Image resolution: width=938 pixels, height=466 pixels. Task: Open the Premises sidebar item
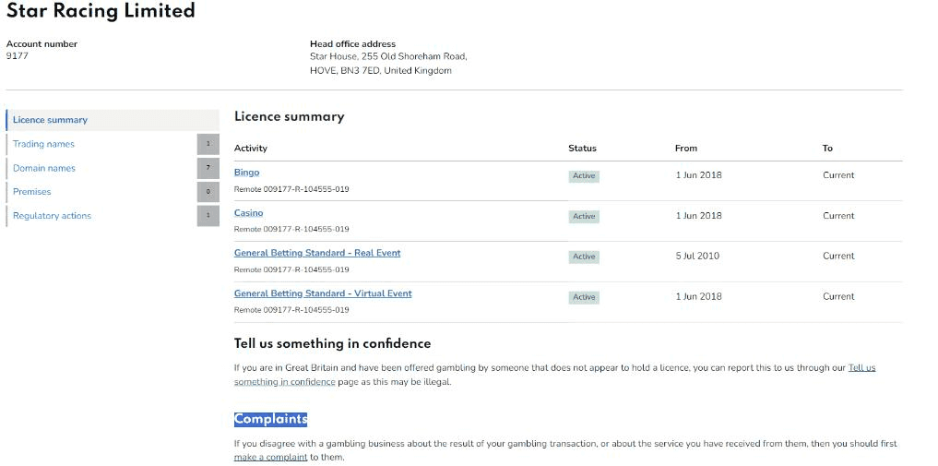point(32,192)
